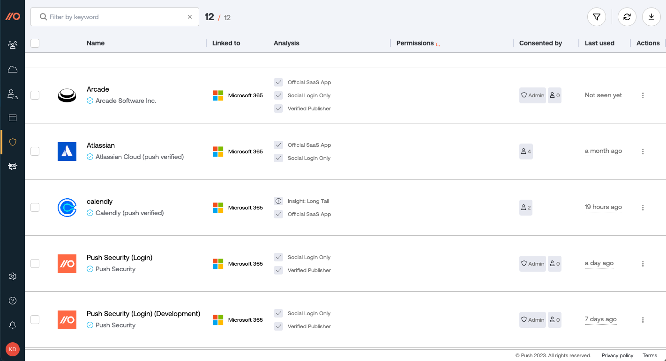Open the cloud apps sidebar icon

coord(13,69)
